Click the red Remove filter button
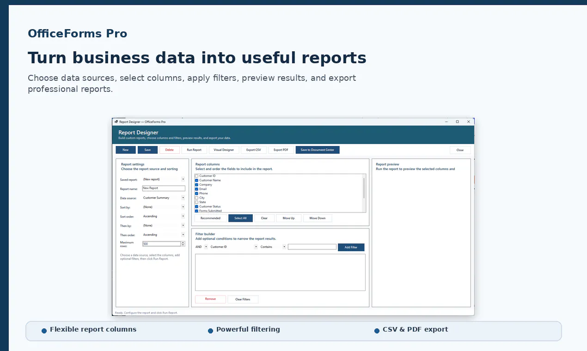The image size is (587, 351). [x=210, y=299]
